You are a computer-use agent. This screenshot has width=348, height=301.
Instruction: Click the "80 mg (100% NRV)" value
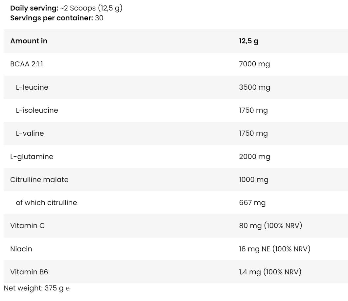tap(270, 226)
